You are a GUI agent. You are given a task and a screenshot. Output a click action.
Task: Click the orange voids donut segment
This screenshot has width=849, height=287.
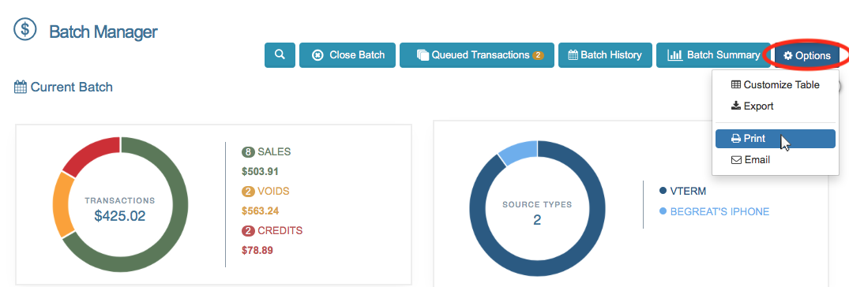[x=62, y=204]
